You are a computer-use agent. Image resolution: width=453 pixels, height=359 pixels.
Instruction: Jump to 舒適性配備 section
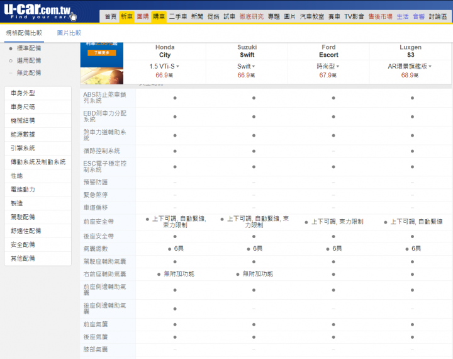tap(38, 231)
